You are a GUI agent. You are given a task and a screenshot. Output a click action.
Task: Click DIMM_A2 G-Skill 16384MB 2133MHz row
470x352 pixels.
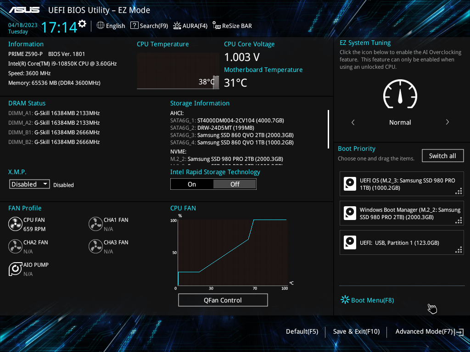tap(54, 123)
